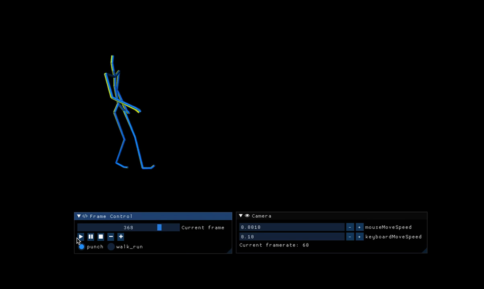Click the eye icon in Camera title
Screen dimensions: 484x289
(247, 216)
